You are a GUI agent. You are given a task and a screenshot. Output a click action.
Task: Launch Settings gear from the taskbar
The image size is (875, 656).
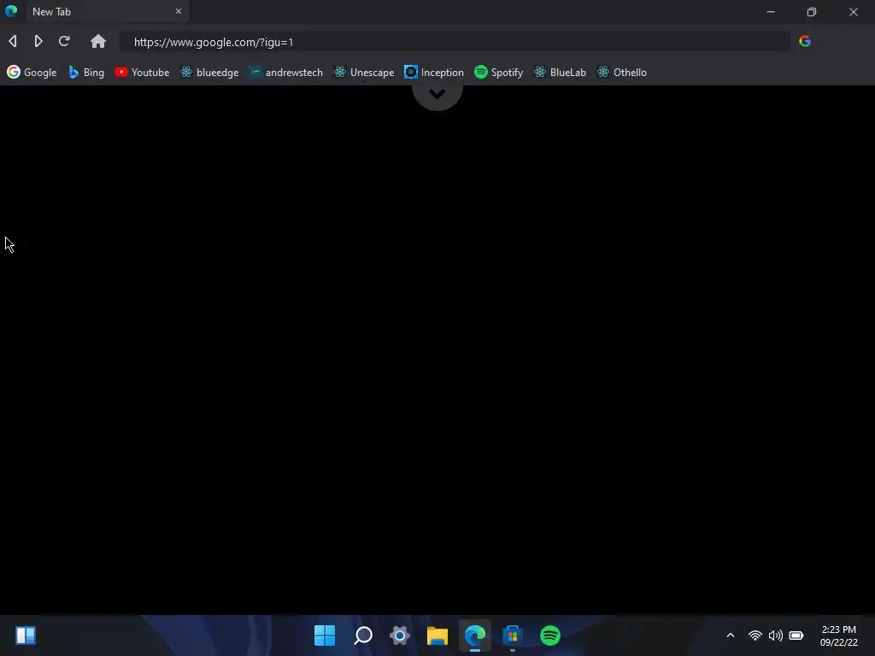point(400,635)
